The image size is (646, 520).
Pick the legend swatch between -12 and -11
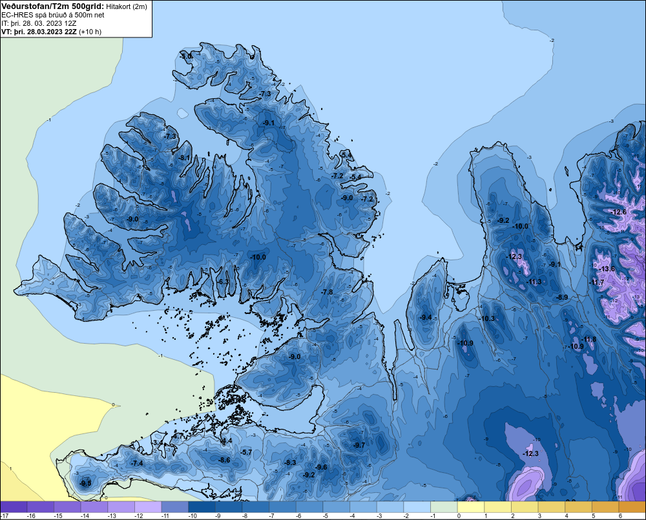(x=148, y=506)
